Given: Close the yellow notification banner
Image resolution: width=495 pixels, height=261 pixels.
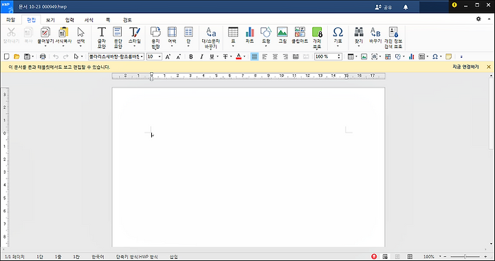Looking at the screenshot, I should pyautogui.click(x=489, y=67).
